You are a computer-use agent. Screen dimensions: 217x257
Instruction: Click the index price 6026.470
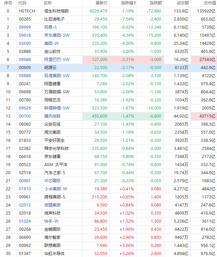coord(98,11)
